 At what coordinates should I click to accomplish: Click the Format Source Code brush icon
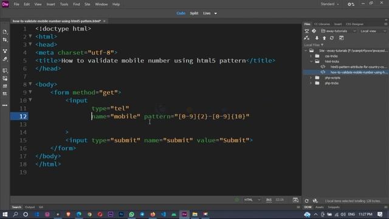pos(5,59)
